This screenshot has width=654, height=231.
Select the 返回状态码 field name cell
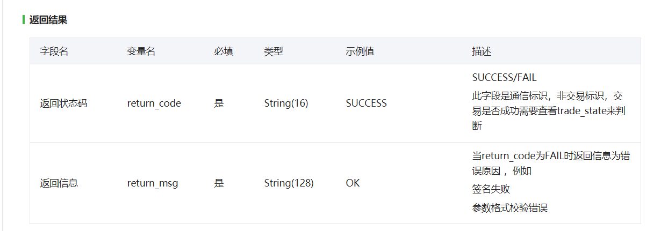pyautogui.click(x=64, y=103)
